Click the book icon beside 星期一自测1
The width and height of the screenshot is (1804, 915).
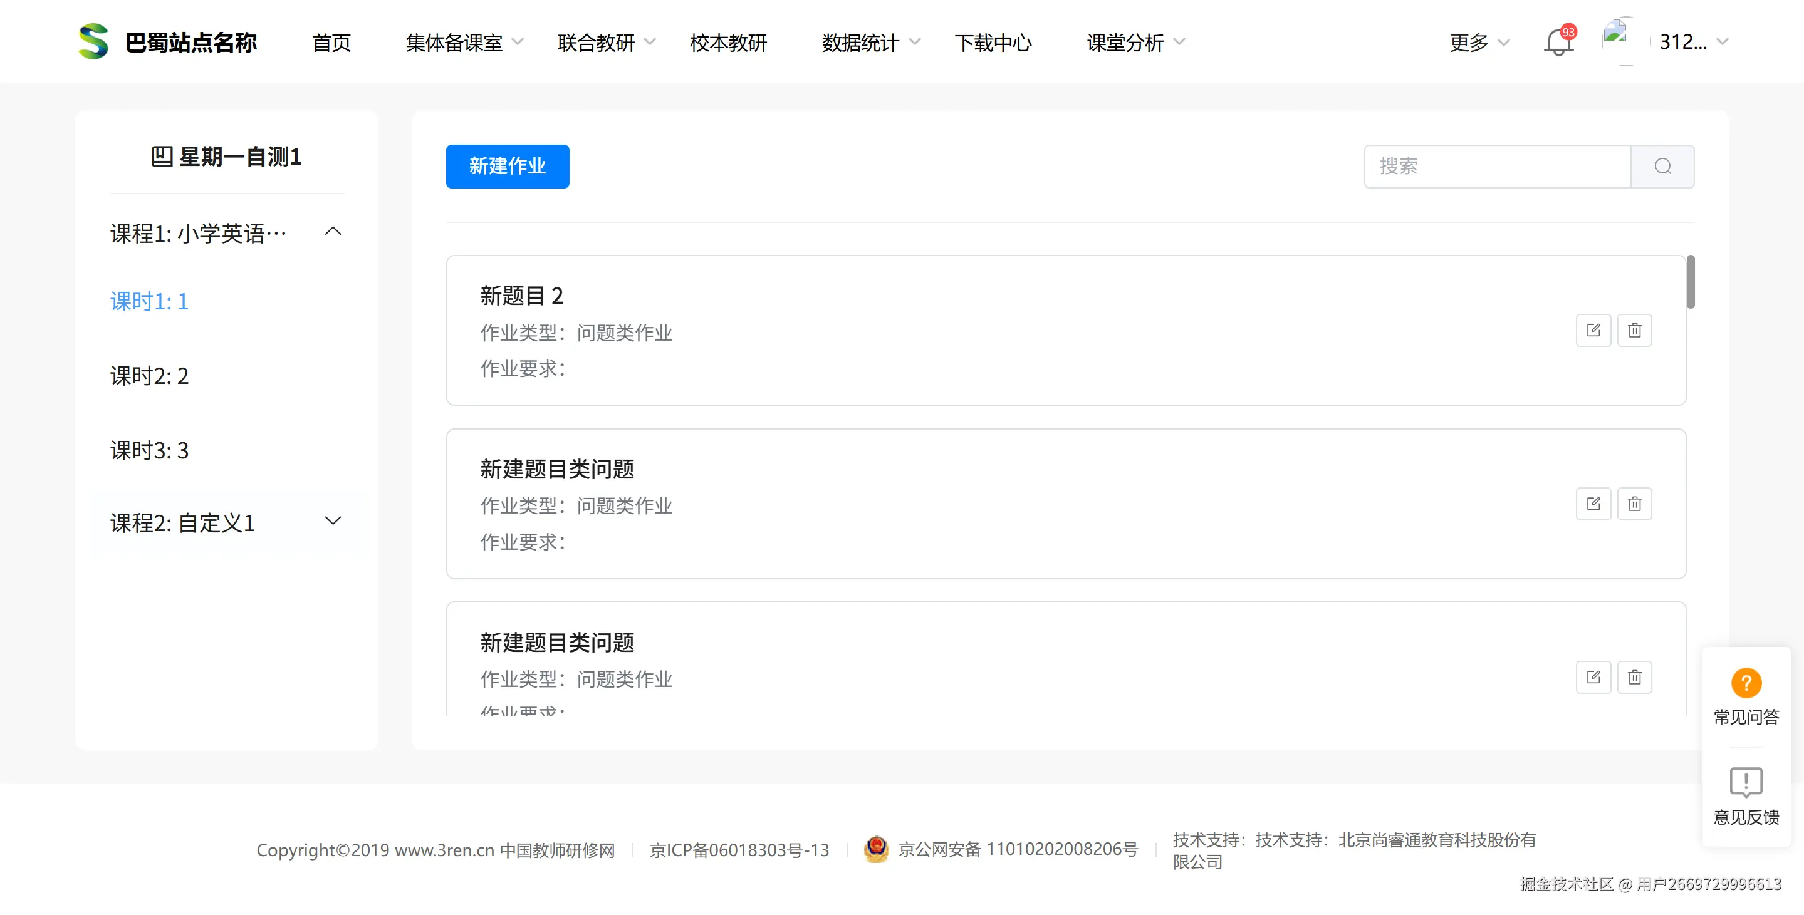pyautogui.click(x=162, y=157)
